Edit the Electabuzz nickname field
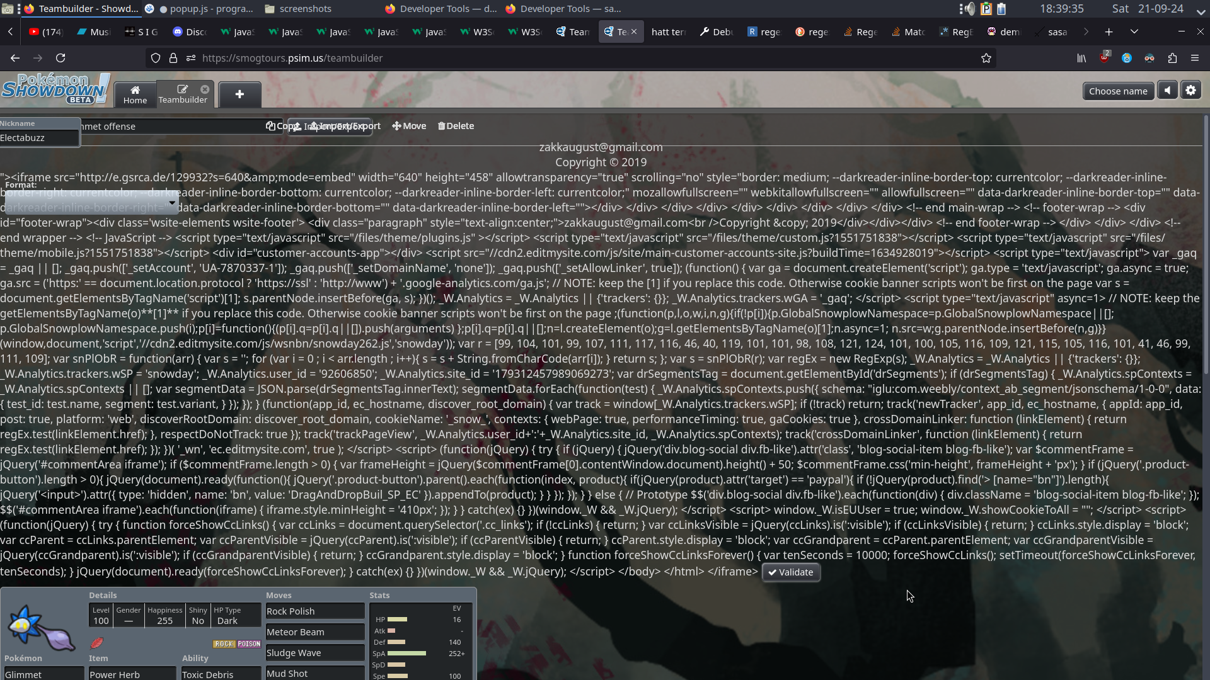Viewport: 1210px width, 680px height. pos(39,138)
